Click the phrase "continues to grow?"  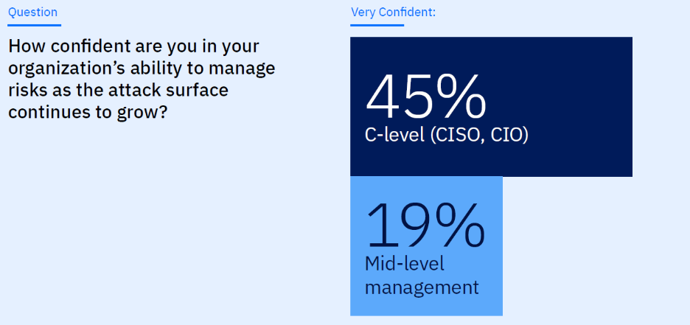(86, 113)
